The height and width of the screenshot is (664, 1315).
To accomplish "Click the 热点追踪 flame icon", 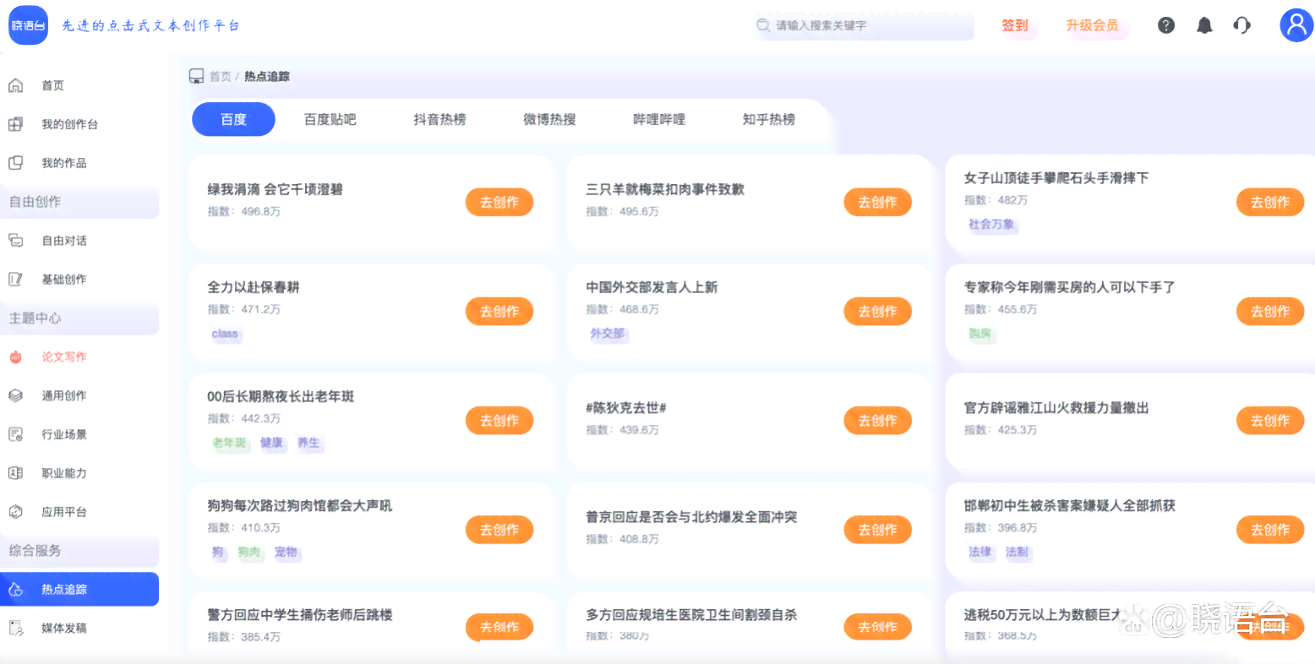I will tap(15, 590).
